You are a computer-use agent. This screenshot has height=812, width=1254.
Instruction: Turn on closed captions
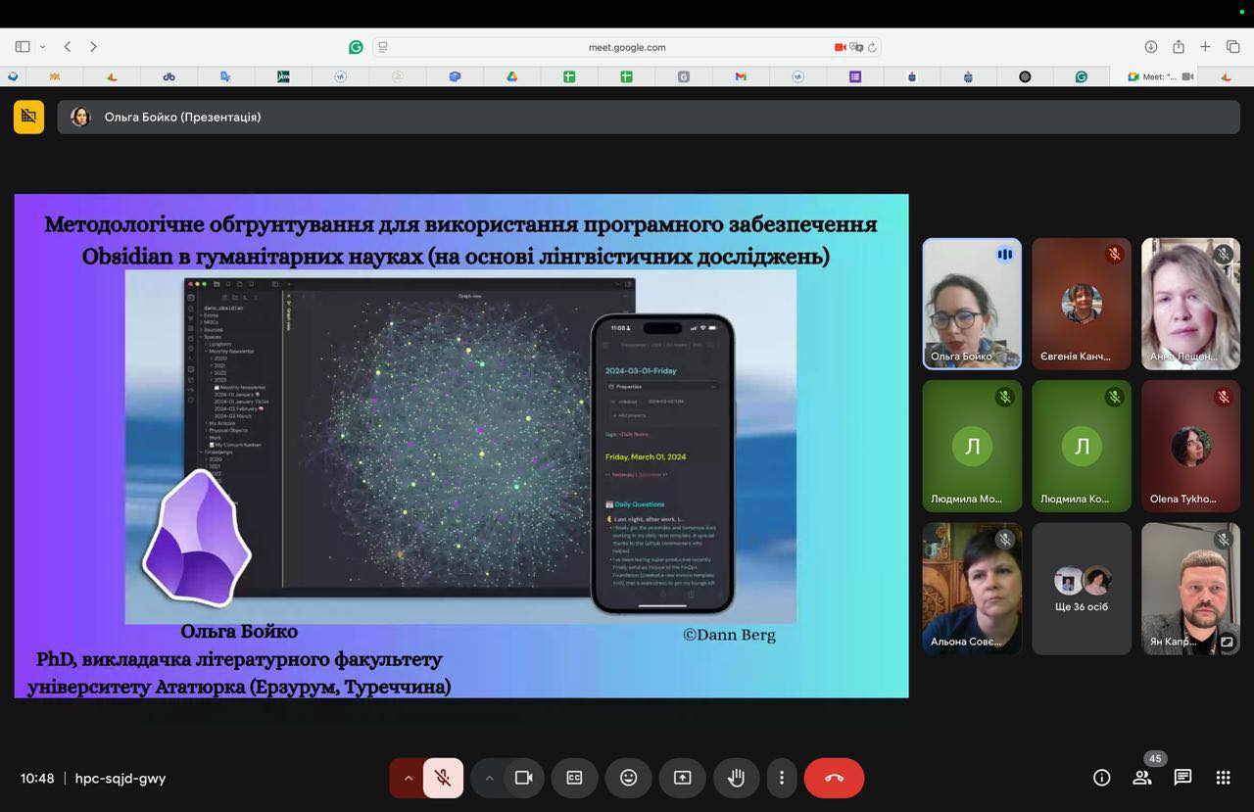tap(574, 778)
